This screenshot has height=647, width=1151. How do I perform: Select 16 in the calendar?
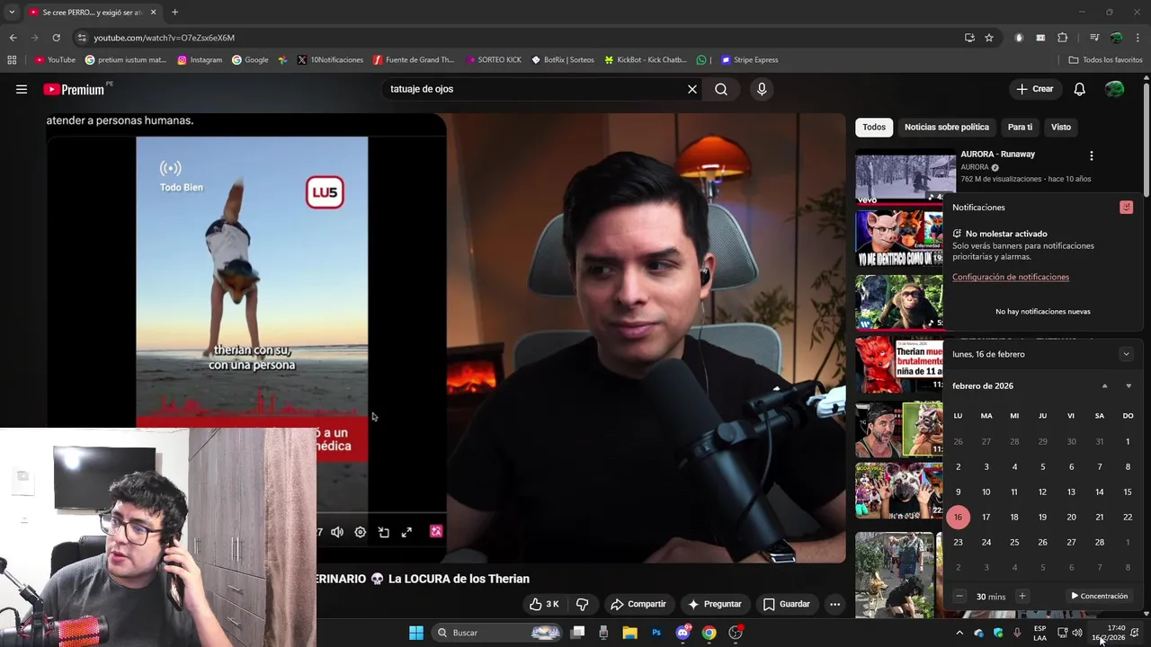pyautogui.click(x=958, y=518)
